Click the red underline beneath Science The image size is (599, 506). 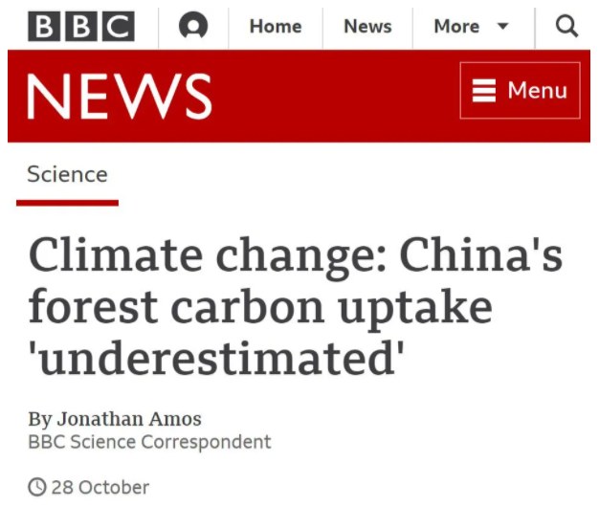[x=67, y=203]
